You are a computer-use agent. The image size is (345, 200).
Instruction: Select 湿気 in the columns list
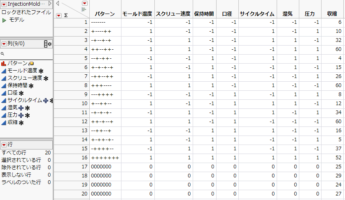pyautogui.click(x=12, y=108)
